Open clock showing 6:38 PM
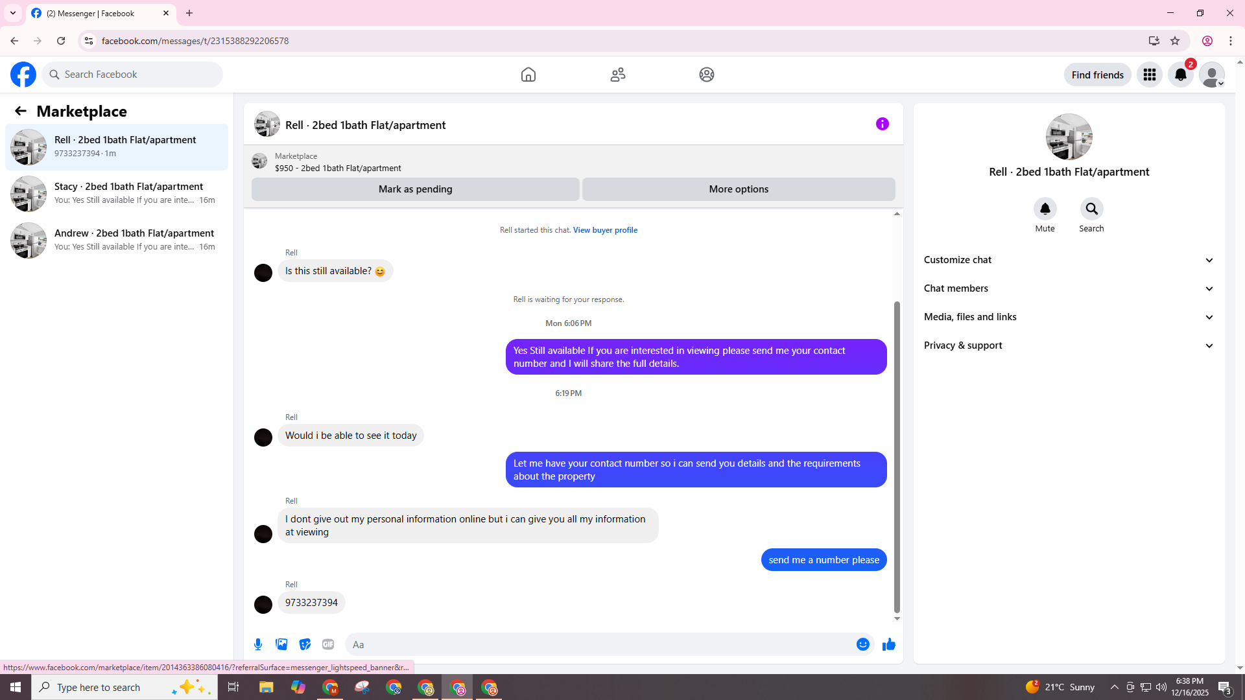The image size is (1245, 700). coord(1190,687)
